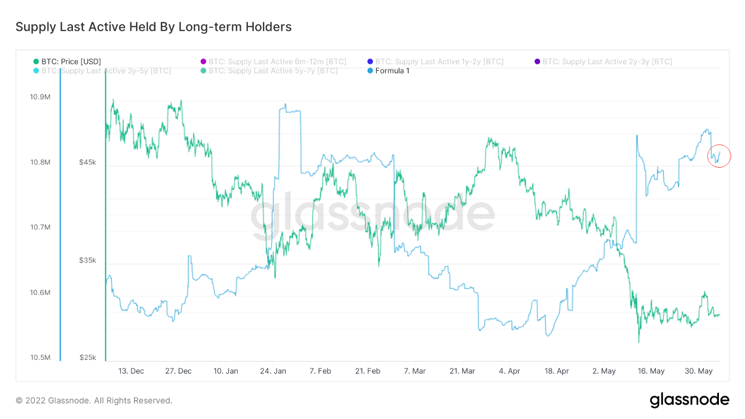This screenshot has height=419, width=745.
Task: Enable Supply Last Active 6m-12m series
Action: [277, 62]
